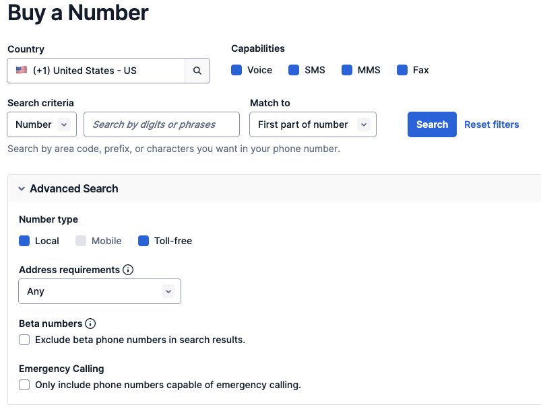Open the Match to dropdown

pyautogui.click(x=313, y=124)
